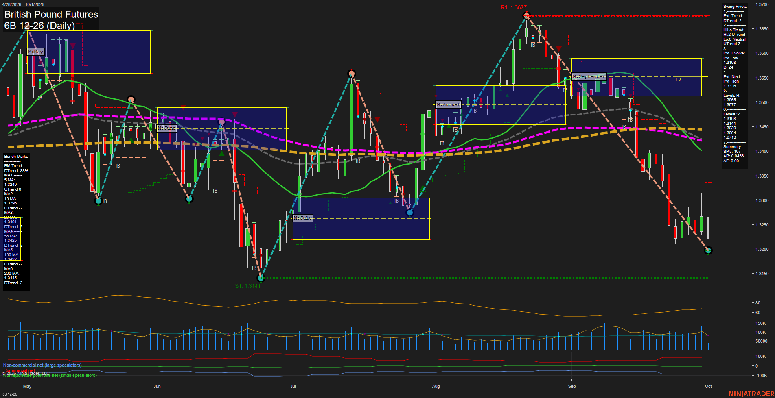Select the M:July monthly range label
Viewport: 775px width, 398px height.
coord(303,218)
